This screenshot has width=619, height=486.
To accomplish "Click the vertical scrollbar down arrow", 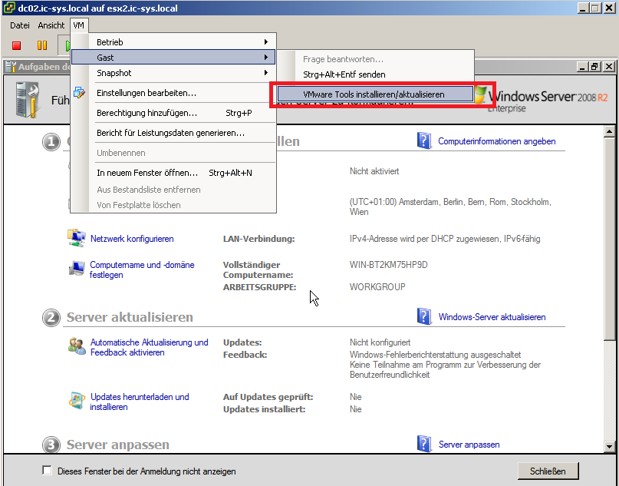I will tap(610, 445).
